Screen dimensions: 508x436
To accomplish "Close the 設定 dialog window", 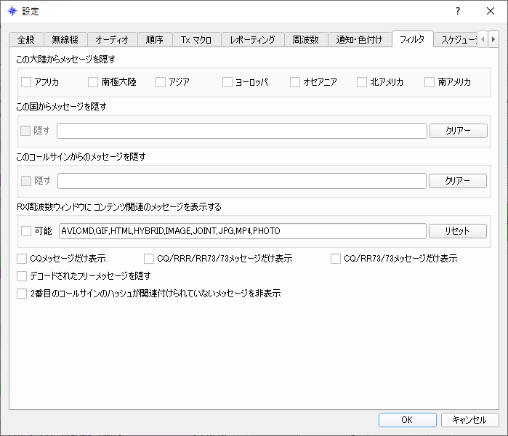I will [491, 12].
